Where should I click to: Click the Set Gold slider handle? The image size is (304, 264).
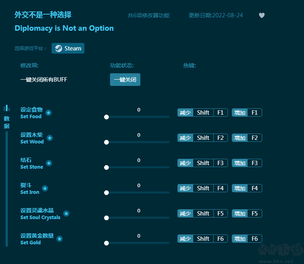pyautogui.click(x=106, y=243)
